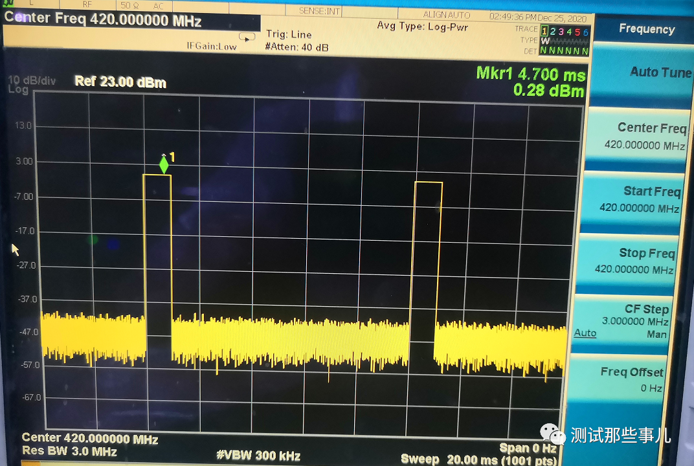Screen dimensions: 694x466
Task: Click the AC coupling indicator
Action: click(158, 5)
